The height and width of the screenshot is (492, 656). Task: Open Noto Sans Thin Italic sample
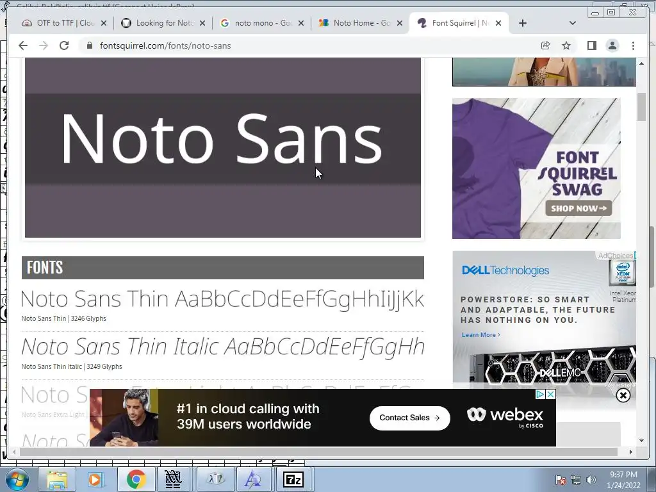(222, 347)
